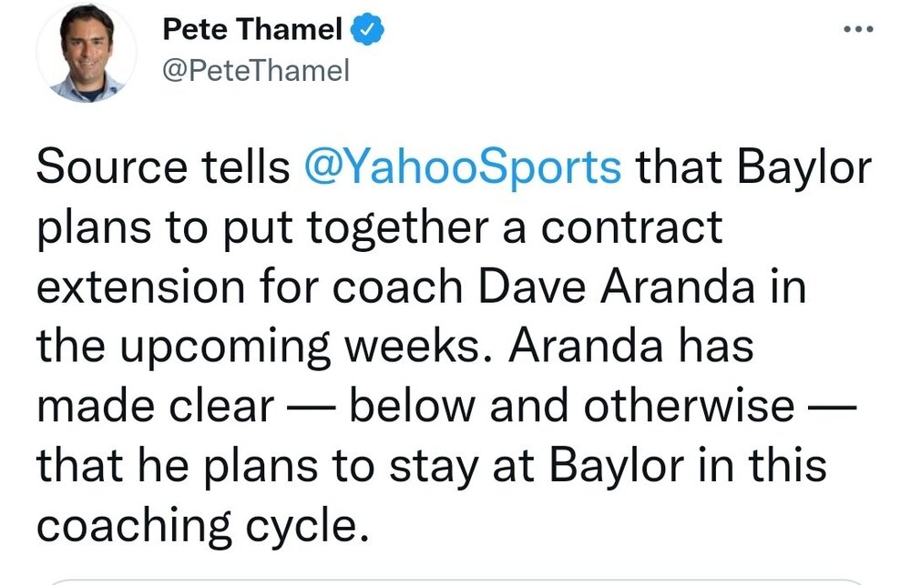The height and width of the screenshot is (585, 911).
Task: Open the @PeteThamel handle link
Action: (x=255, y=71)
